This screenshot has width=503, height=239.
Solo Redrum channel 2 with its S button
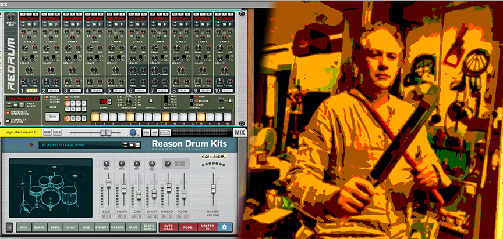point(51,14)
